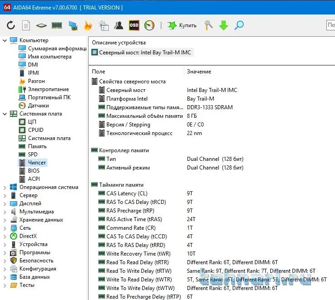This screenshot has height=300, width=335.
Task: Open the stability test flame icon
Action: (88, 25)
